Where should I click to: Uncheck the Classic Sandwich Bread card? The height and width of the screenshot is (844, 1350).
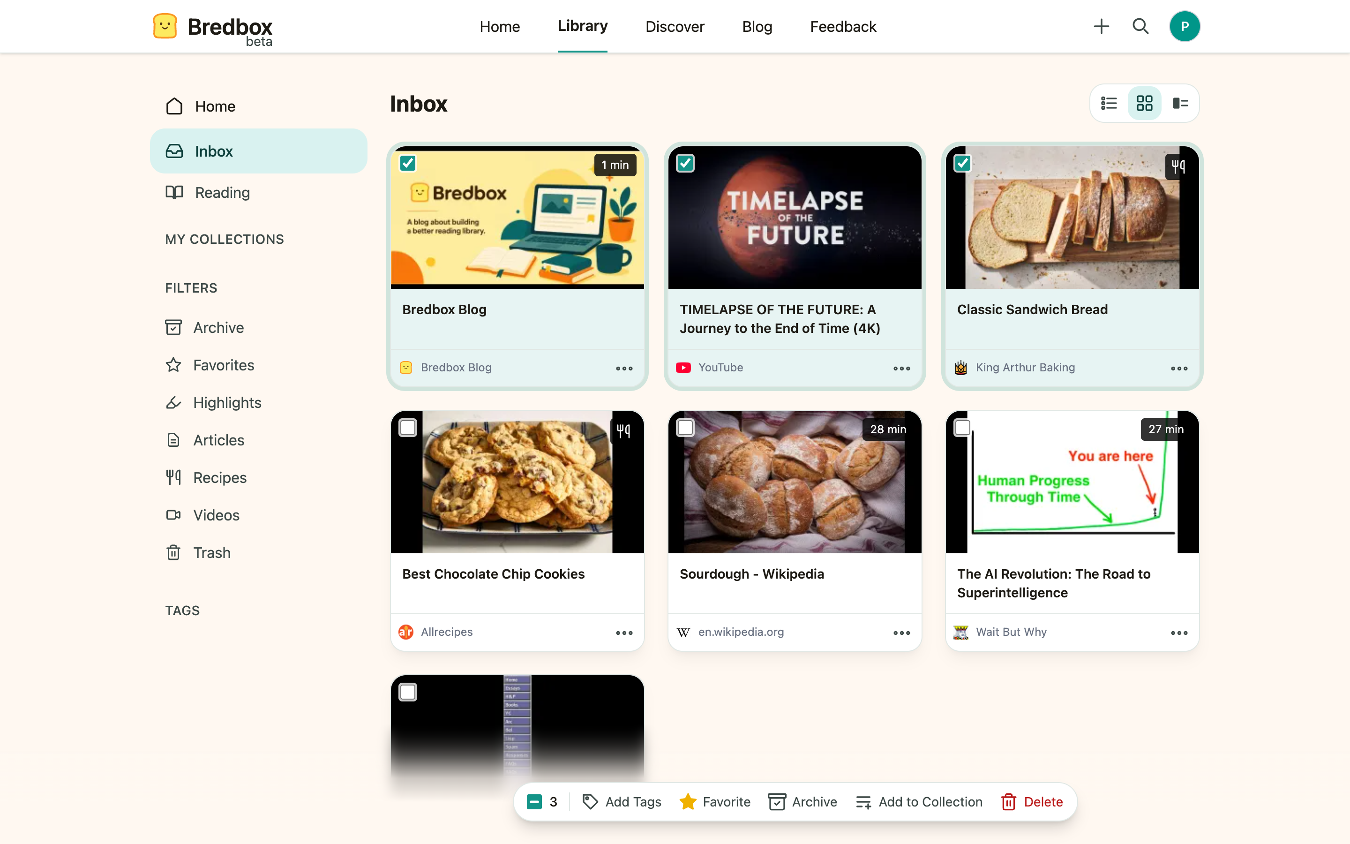(962, 164)
